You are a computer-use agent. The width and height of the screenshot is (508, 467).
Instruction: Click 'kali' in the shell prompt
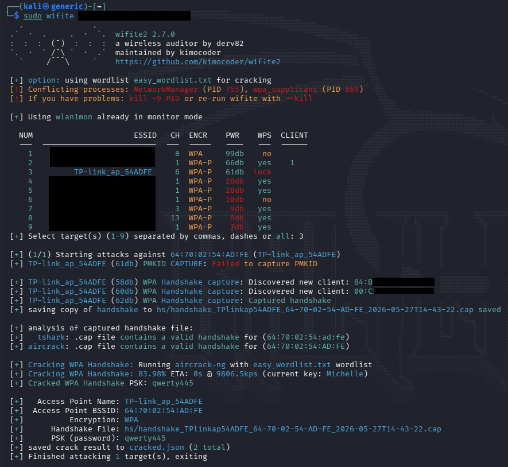click(x=32, y=6)
